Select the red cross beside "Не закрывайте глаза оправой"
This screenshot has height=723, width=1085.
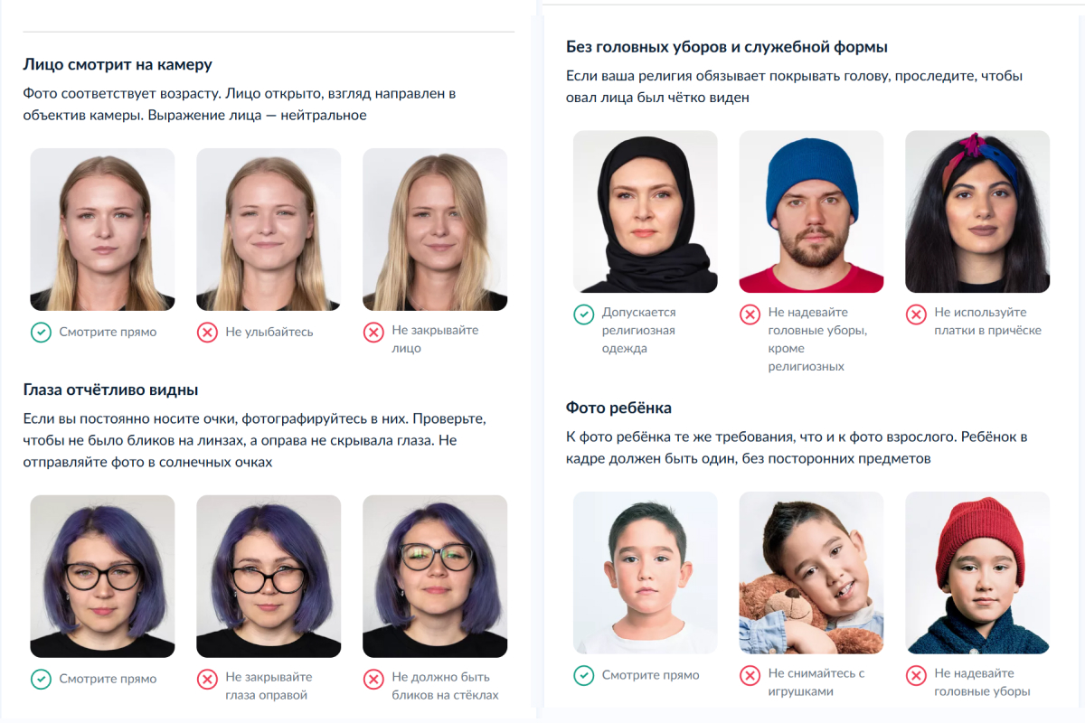207,680
